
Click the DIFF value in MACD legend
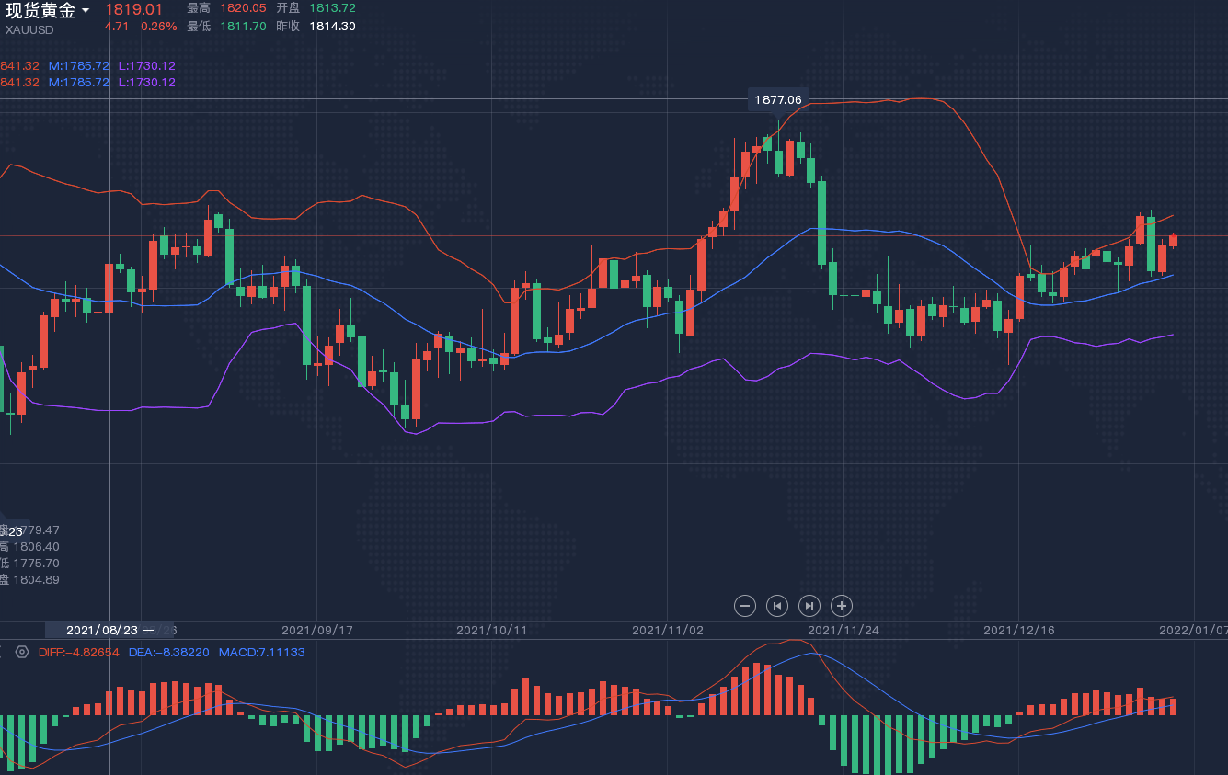79,652
